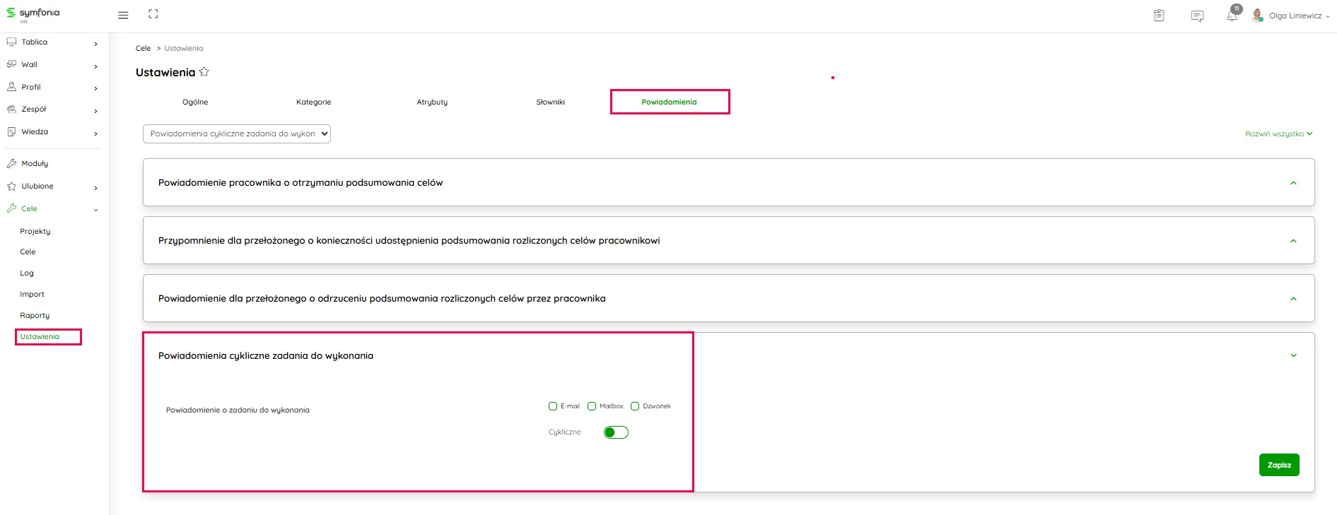The height and width of the screenshot is (515, 1337).
Task: Check the Mailbox notification option
Action: pyautogui.click(x=592, y=406)
